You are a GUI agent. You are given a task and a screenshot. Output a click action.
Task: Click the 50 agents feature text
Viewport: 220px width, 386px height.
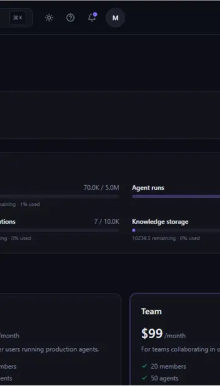[x=164, y=378]
